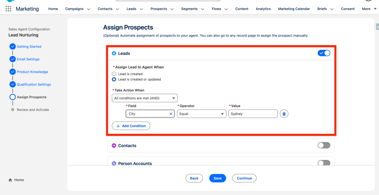The height and width of the screenshot is (195, 379).
Task: Go to the Marketing Calendar tab
Action: click(x=294, y=9)
